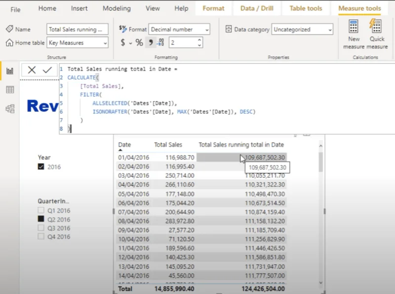Open Model view icon in sidebar
The width and height of the screenshot is (395, 294).
[10, 109]
